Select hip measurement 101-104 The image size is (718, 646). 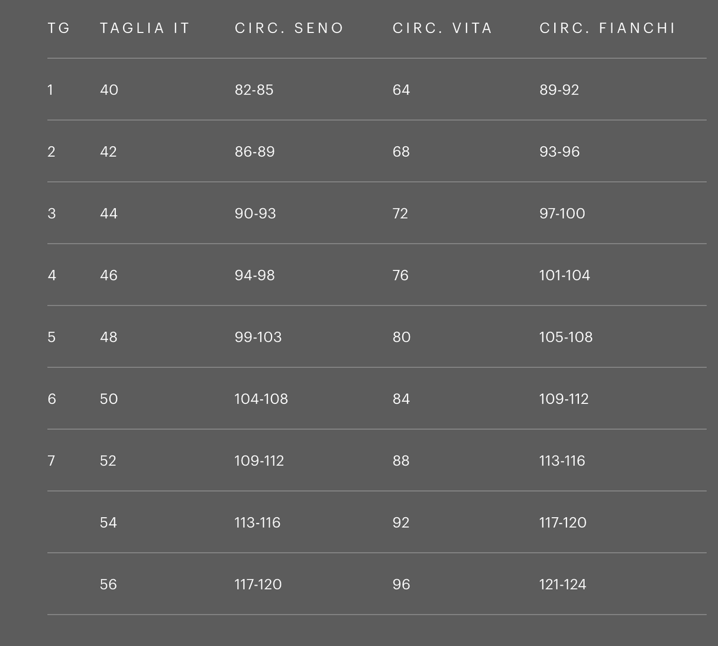click(x=564, y=276)
